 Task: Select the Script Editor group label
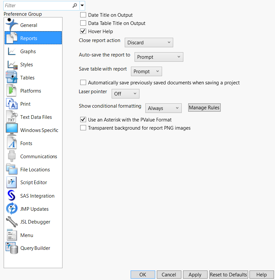pos(33,183)
